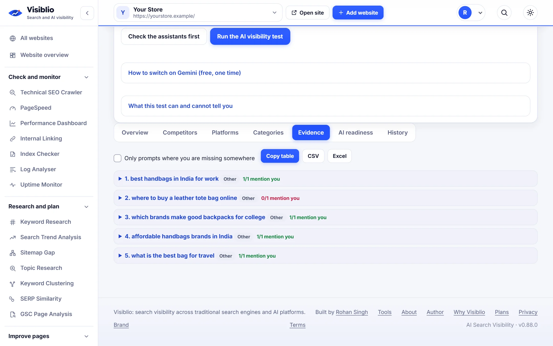This screenshot has height=346, width=553.
Task: Export results with the CSV button
Action: point(313,156)
